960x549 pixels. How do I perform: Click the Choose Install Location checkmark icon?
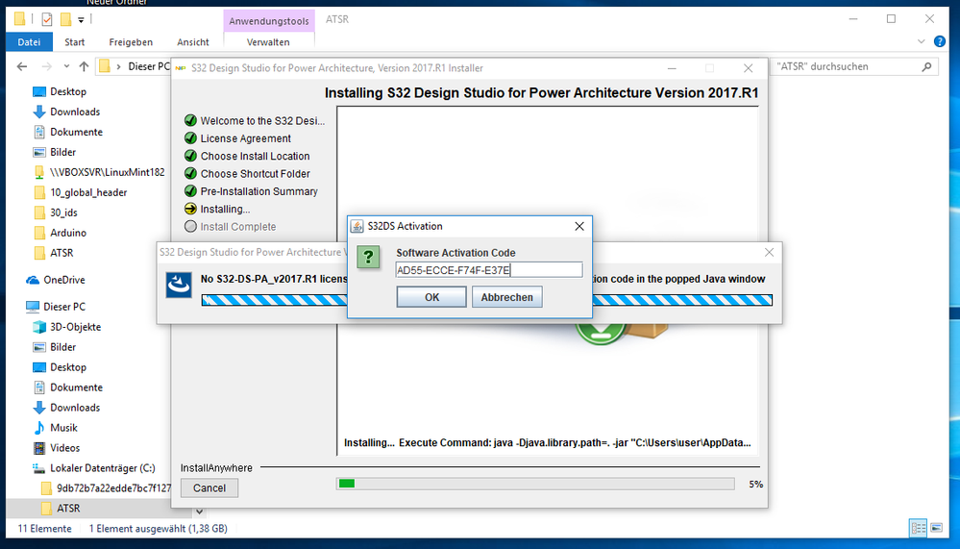point(190,156)
